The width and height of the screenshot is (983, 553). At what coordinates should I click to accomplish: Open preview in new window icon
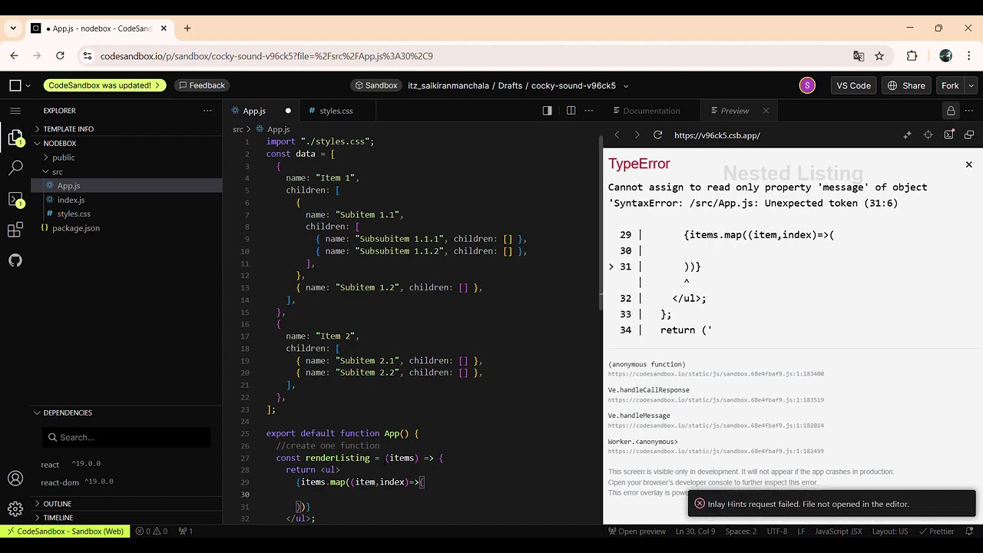pos(969,135)
